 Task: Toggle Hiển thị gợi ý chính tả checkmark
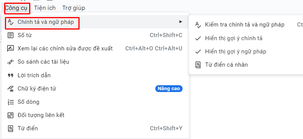click(x=198, y=39)
